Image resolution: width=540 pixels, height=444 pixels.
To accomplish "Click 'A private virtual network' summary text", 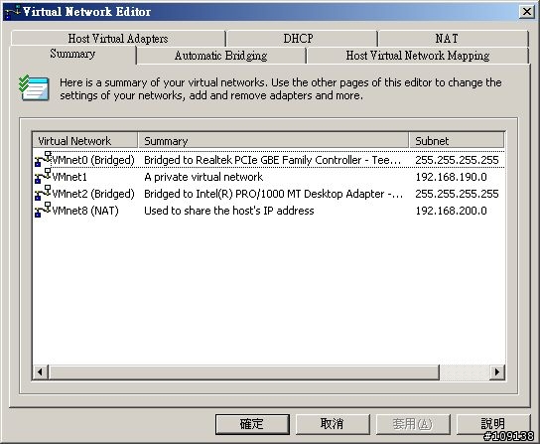I will point(203,177).
